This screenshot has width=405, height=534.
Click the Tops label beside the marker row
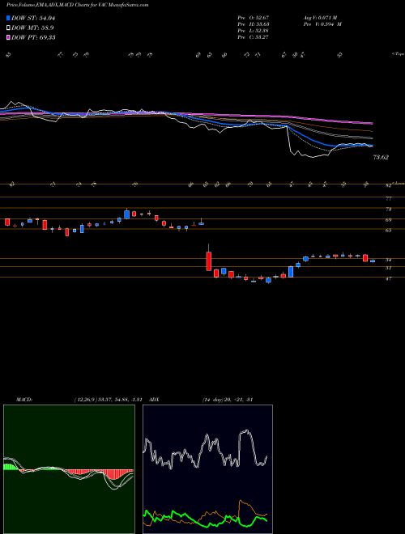point(399,54)
